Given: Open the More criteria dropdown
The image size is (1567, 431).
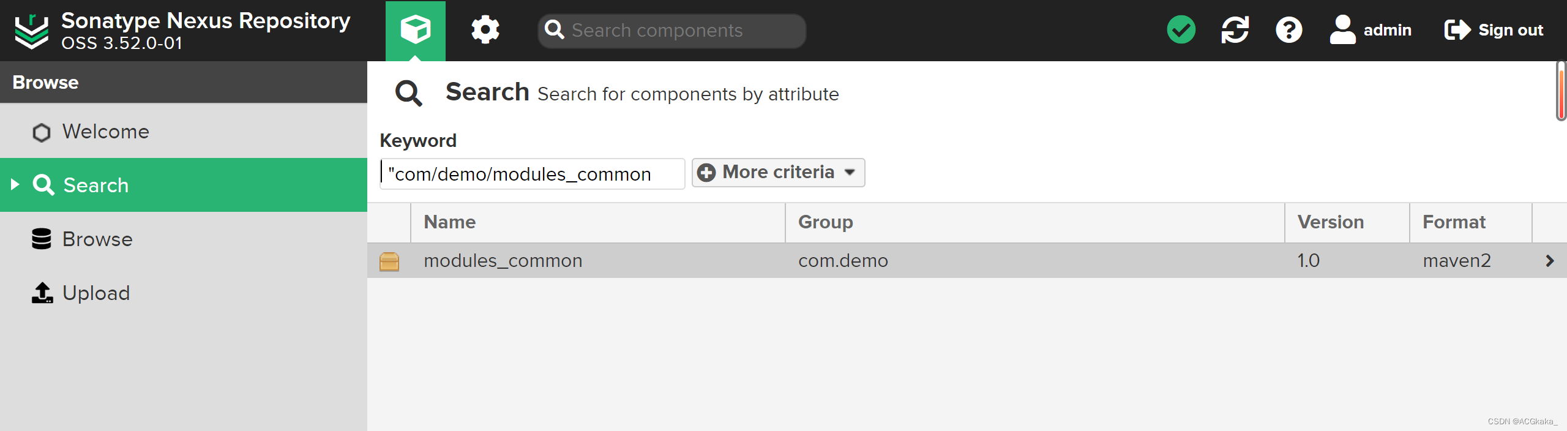Looking at the screenshot, I should point(778,173).
